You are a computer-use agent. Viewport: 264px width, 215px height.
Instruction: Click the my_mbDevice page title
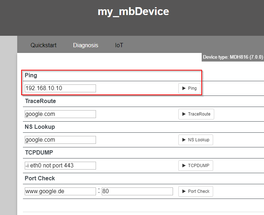(x=133, y=11)
